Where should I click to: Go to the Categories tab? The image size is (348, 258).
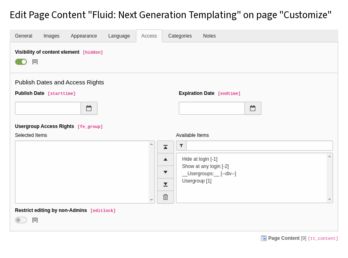[180, 36]
